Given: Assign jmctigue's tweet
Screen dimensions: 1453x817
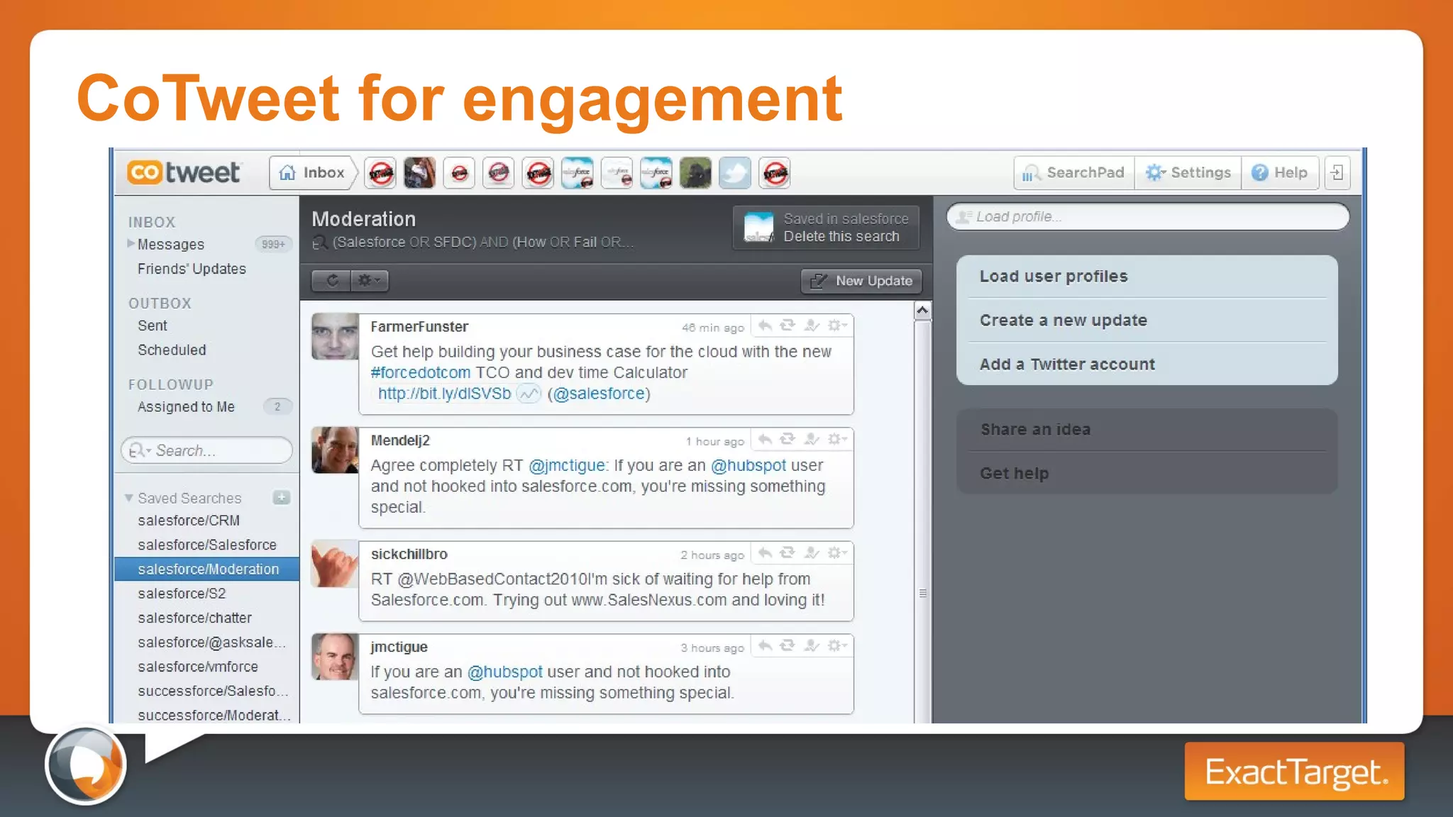Looking at the screenshot, I should pos(812,645).
